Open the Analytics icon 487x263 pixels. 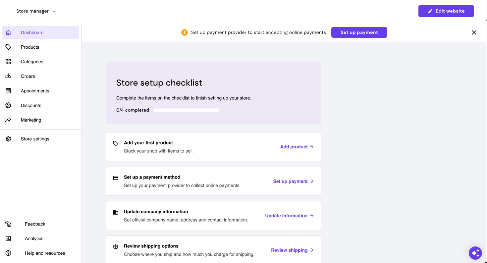tap(8, 238)
